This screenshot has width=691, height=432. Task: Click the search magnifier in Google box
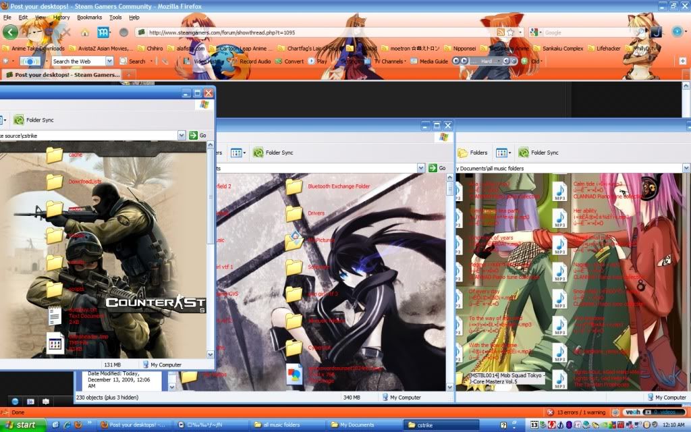pyautogui.click(x=640, y=32)
